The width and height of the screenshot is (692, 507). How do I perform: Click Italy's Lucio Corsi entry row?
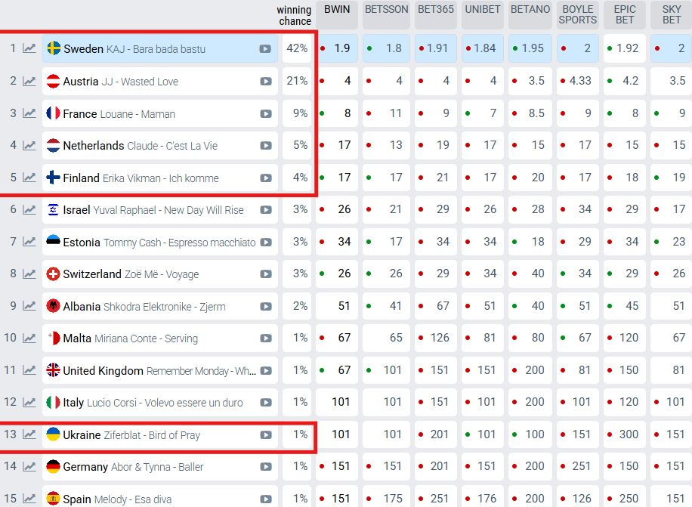[x=151, y=403]
